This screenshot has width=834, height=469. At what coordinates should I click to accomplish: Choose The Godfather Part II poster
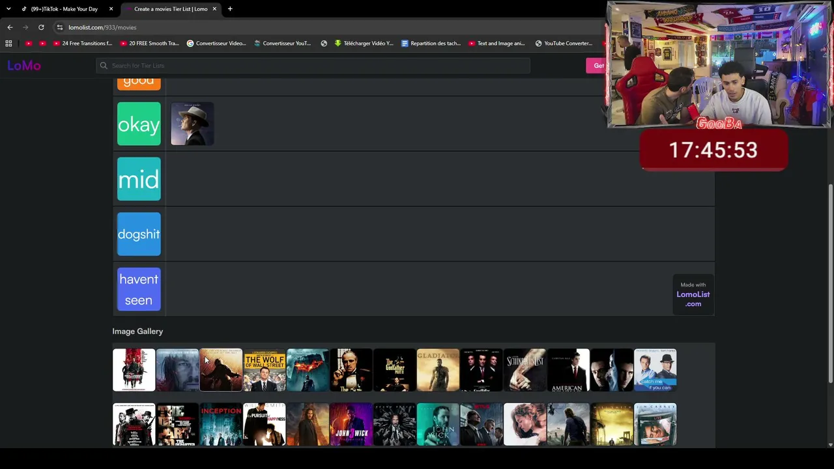tap(395, 370)
